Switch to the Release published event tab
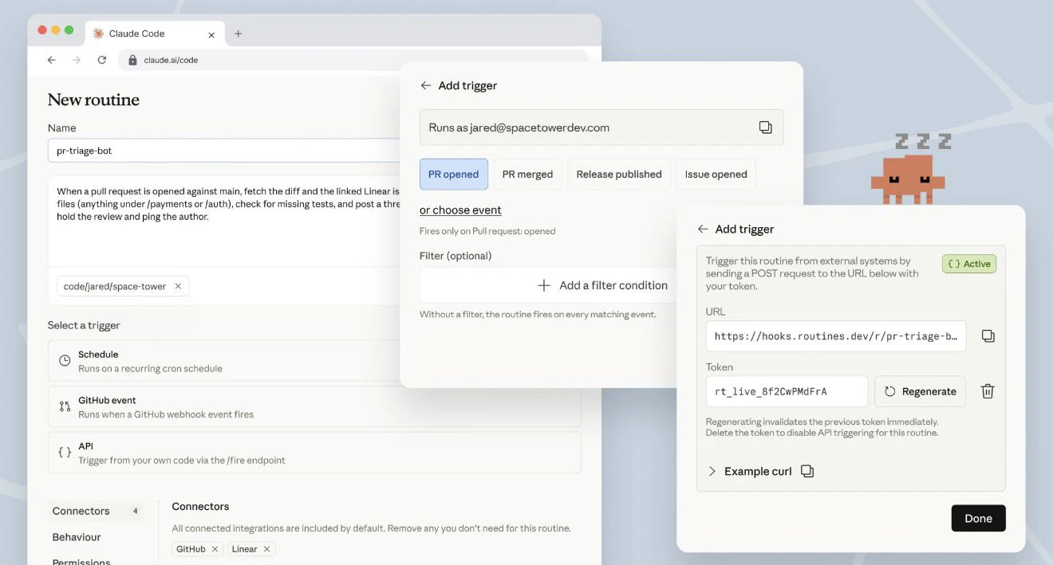 (x=619, y=174)
